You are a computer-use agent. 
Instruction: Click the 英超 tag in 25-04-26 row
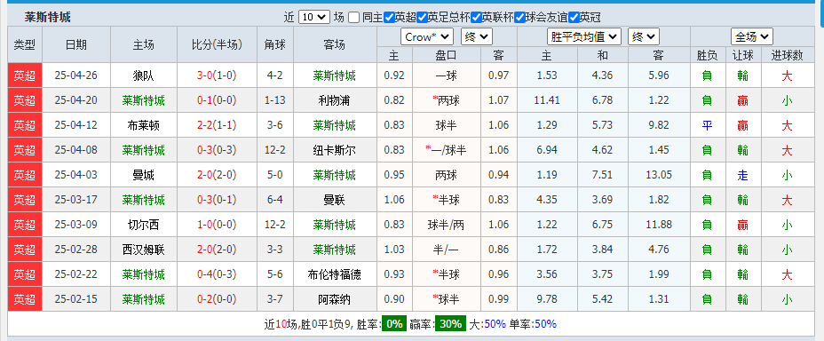click(x=24, y=75)
